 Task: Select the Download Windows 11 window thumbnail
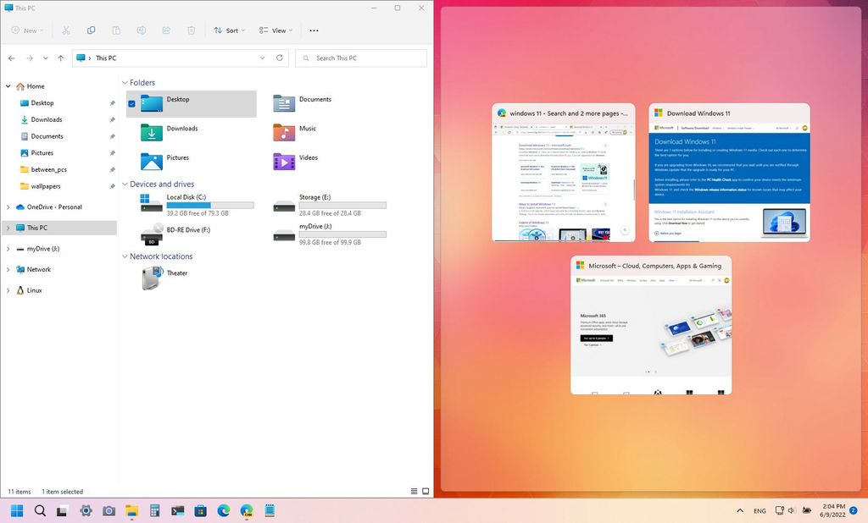[x=728, y=173]
